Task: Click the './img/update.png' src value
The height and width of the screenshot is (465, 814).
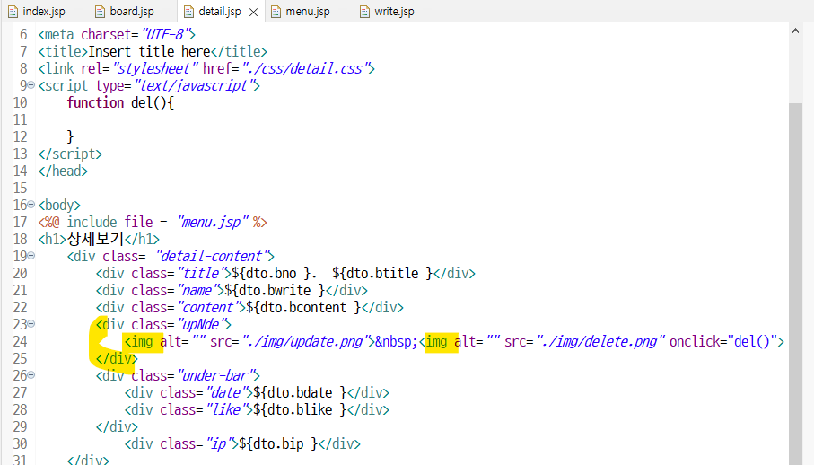Action: coord(305,341)
